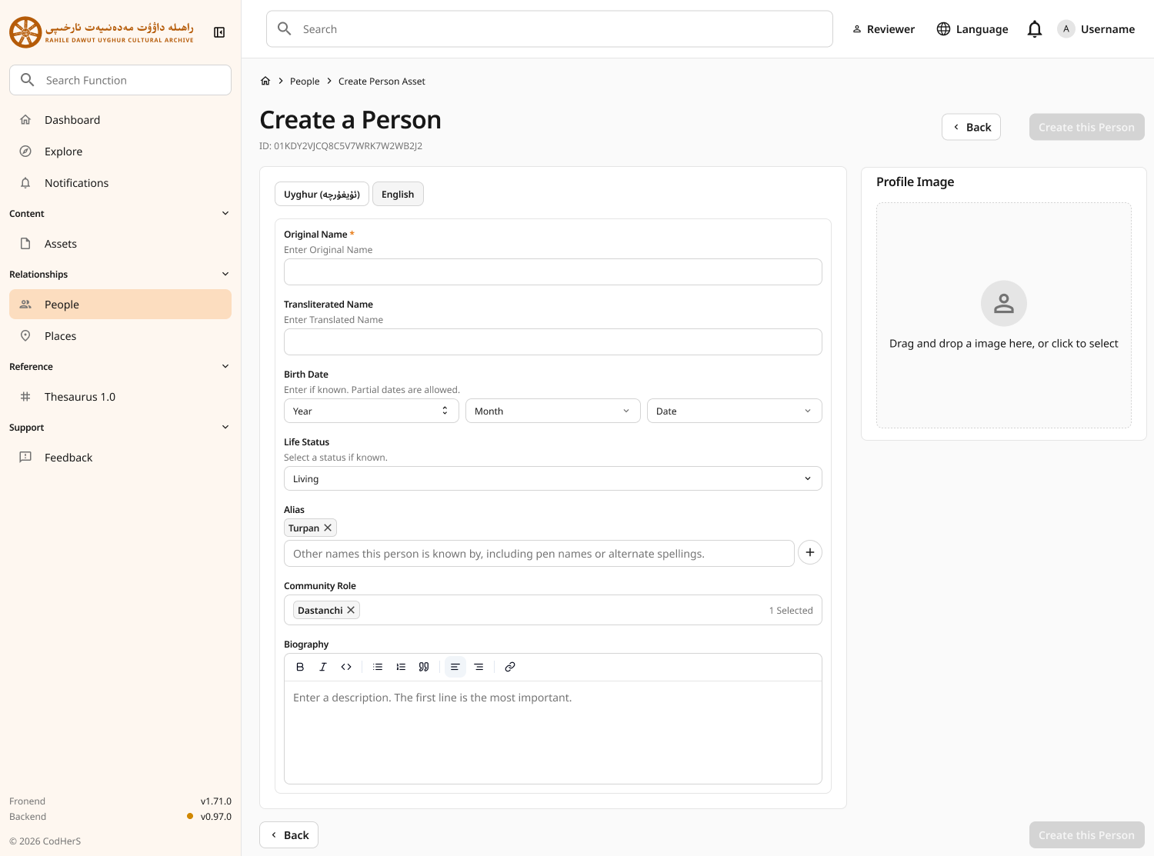The image size is (1154, 856).
Task: Toggle bold formatting in the Biography editor
Action: pyautogui.click(x=300, y=667)
